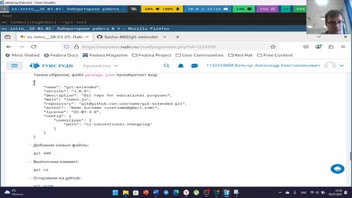Switch to the Sasha-860/git-extender tab
This screenshot has width=352, height=198.
pyautogui.click(x=131, y=37)
